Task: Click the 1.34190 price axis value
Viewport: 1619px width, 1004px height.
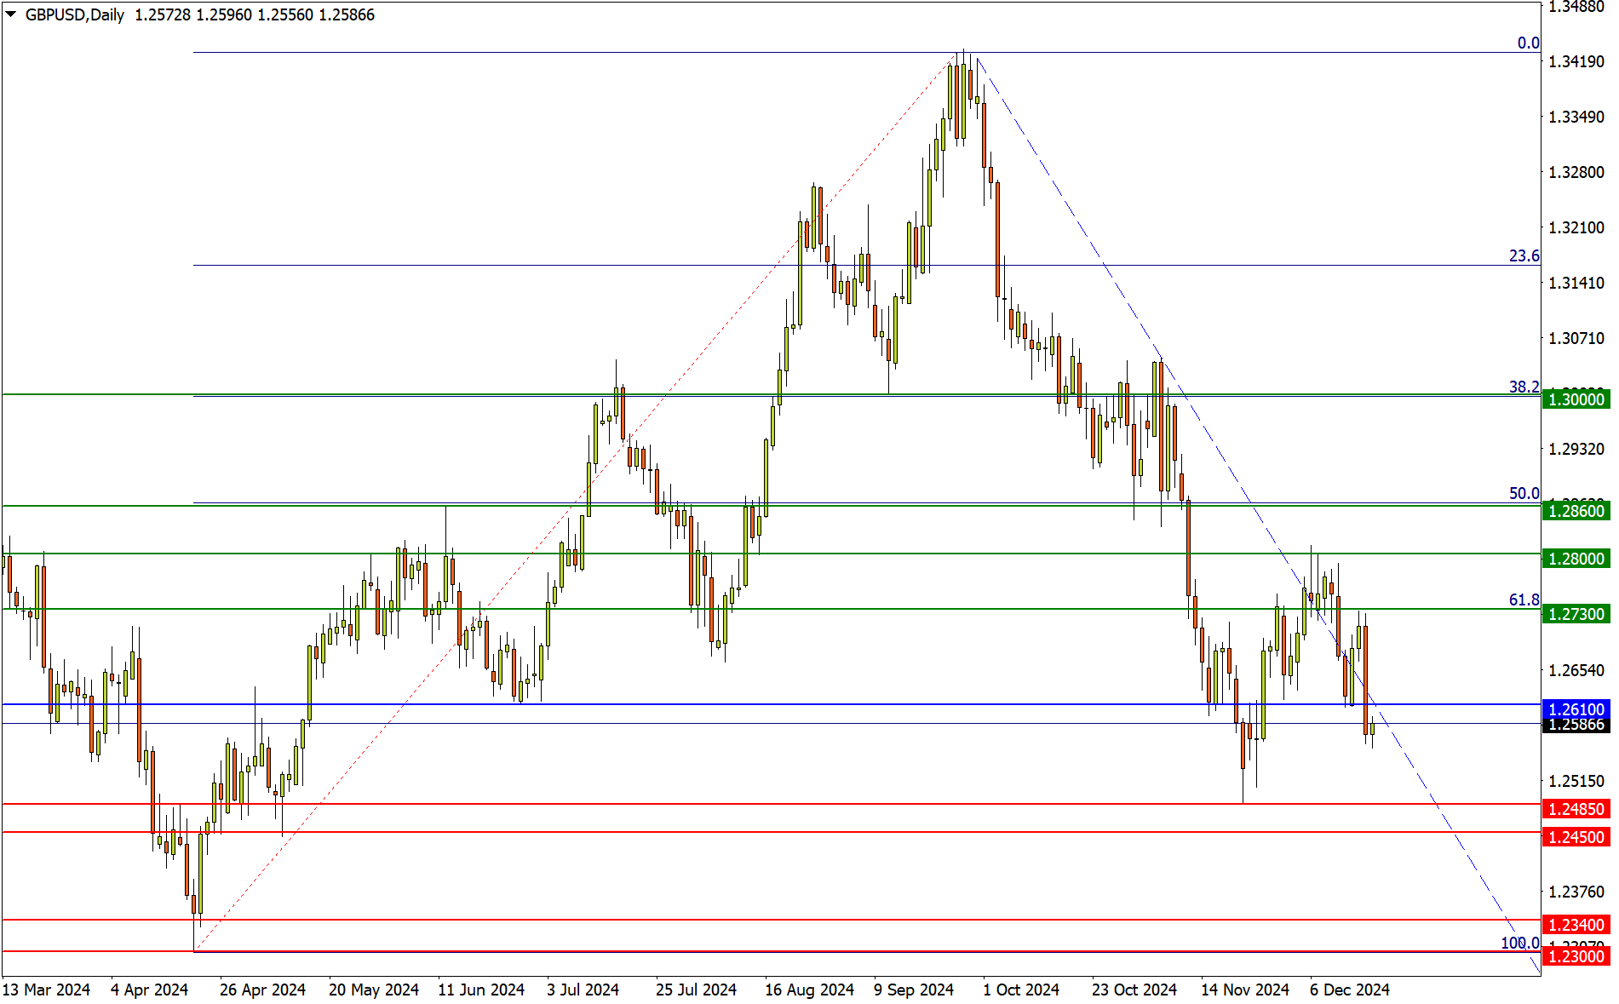Action: [1576, 61]
